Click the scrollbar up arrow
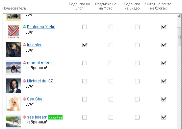Viewport: 182px width, 129px height. click(x=179, y=16)
